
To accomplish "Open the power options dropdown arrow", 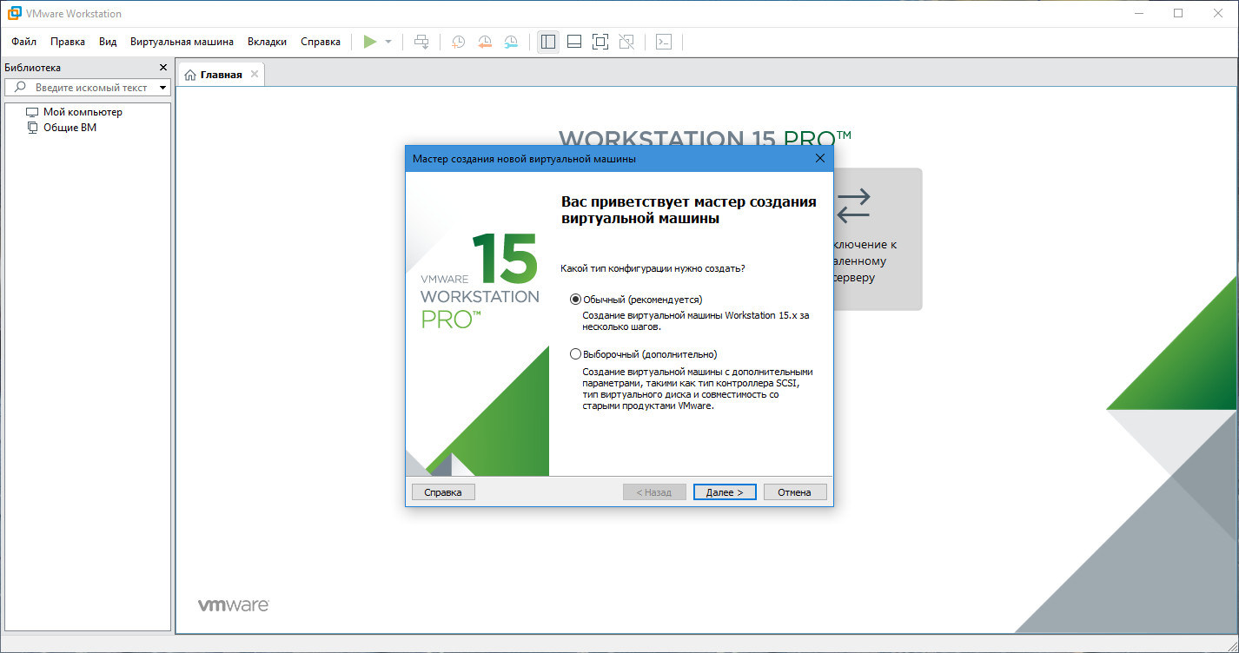I will (x=388, y=42).
